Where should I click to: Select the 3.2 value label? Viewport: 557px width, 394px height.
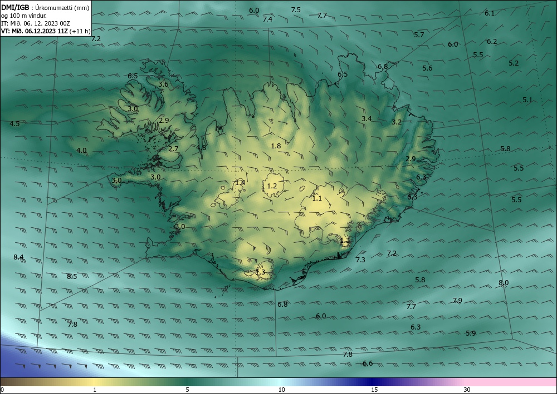[397, 122]
